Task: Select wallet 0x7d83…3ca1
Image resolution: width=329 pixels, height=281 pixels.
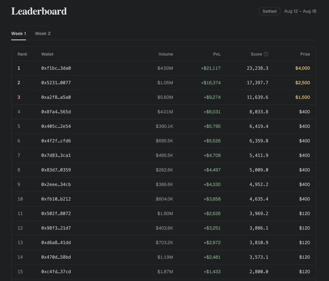Action: (56, 156)
